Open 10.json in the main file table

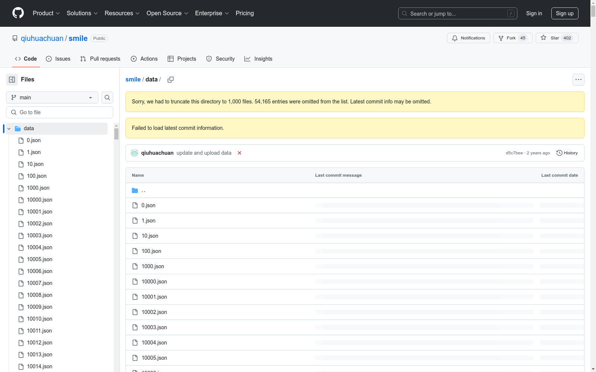point(150,236)
